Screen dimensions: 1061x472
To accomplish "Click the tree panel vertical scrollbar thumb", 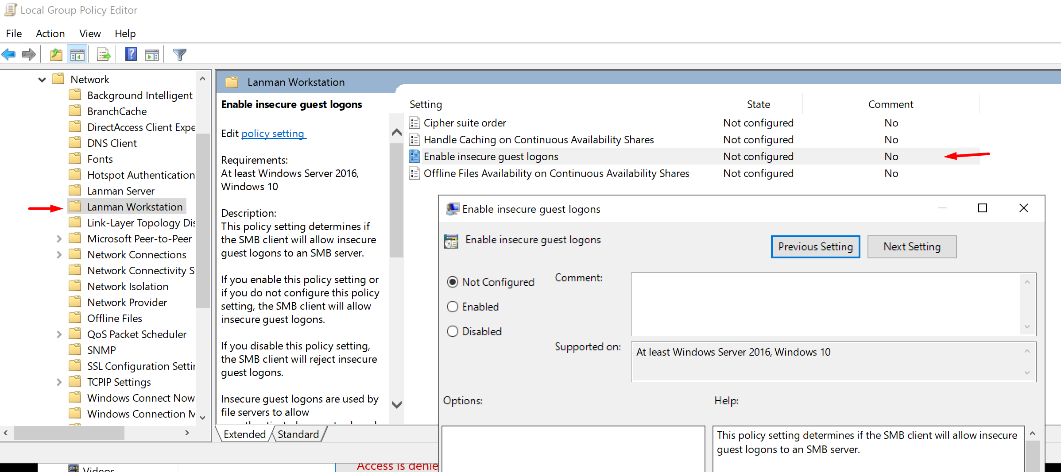I will (203, 220).
